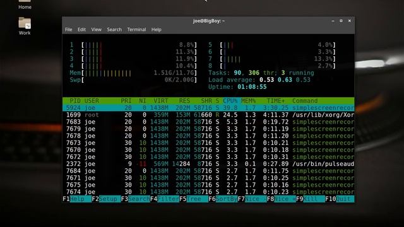Select the process row with PID 7678
Image resolution: width=404 pixels, height=227 pixels.
click(208, 136)
